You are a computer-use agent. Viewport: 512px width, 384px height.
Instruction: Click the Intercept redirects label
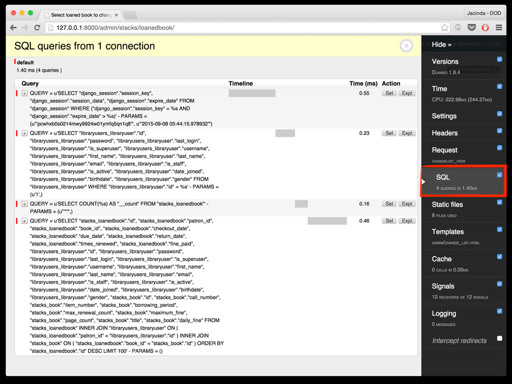[459, 340]
